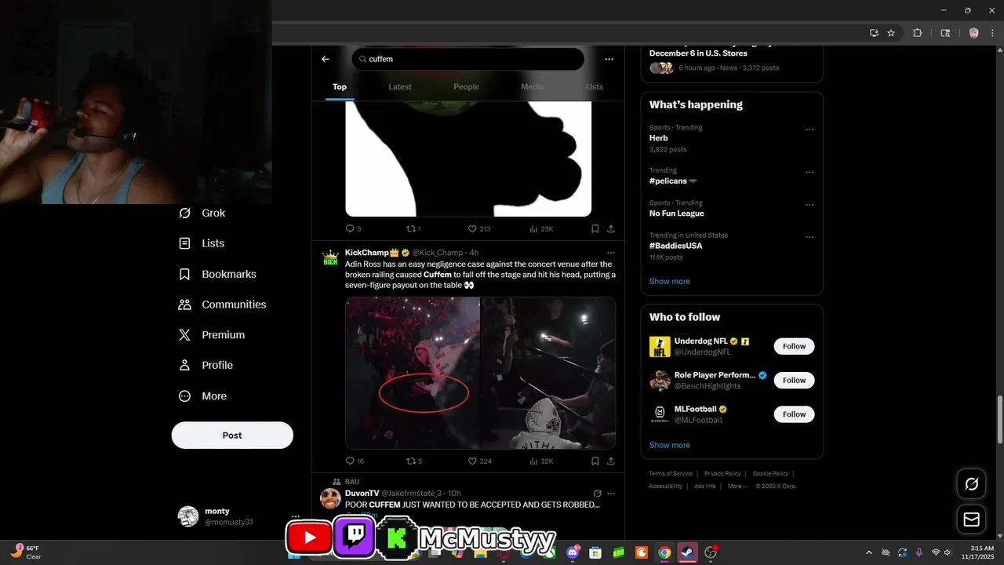The image size is (1004, 565).
Task: Reply to the tweet with 5 replies
Action: [x=353, y=229]
